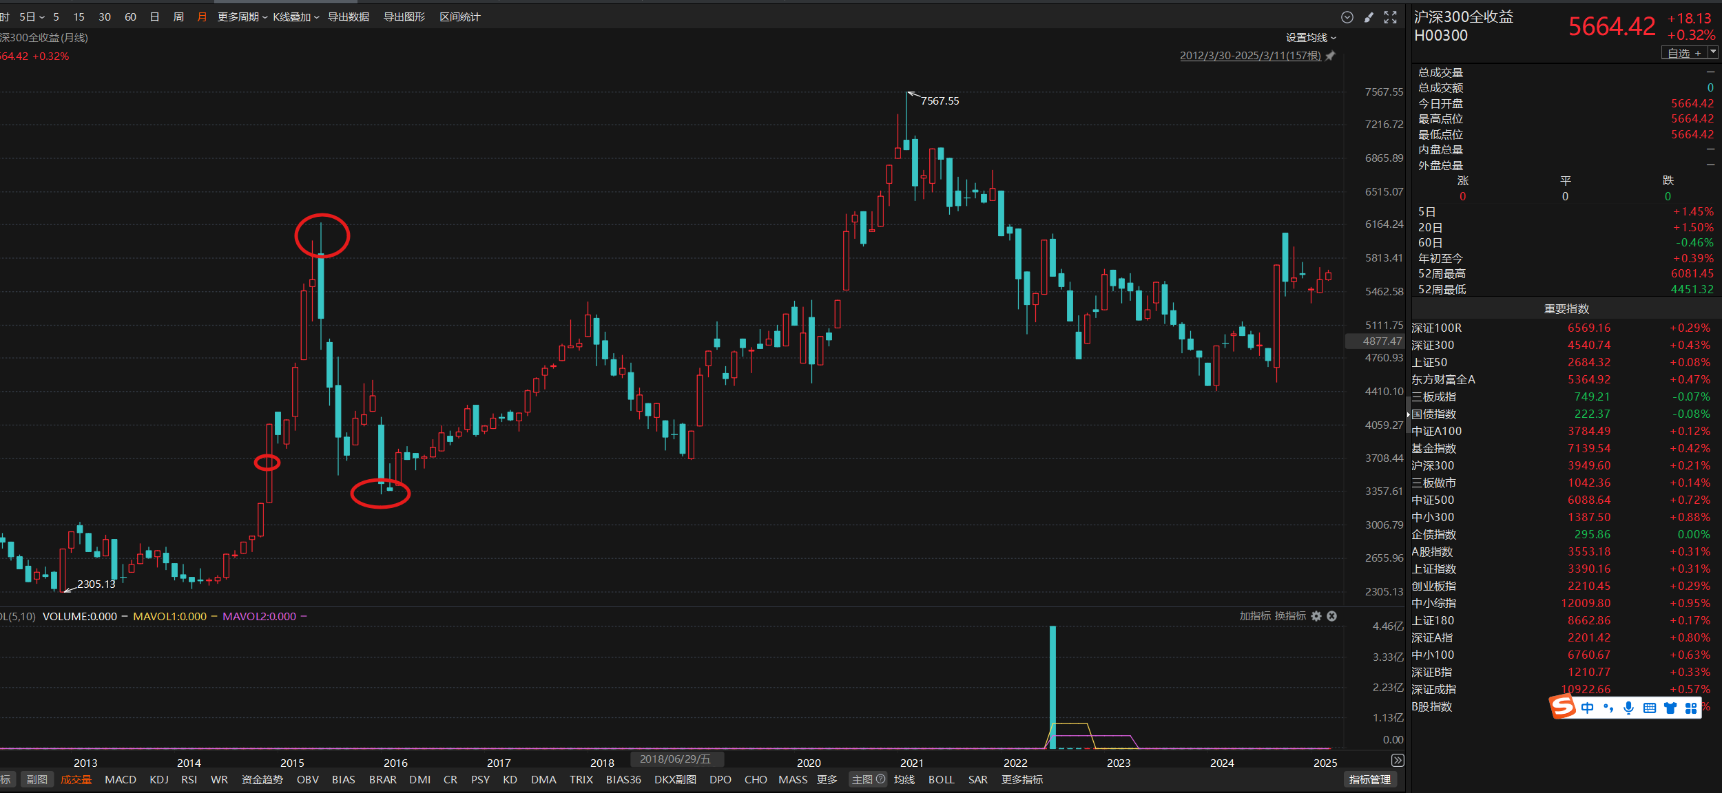The width and height of the screenshot is (1722, 793).
Task: Toggle the Sogou microphone voice input
Action: [x=1628, y=708]
